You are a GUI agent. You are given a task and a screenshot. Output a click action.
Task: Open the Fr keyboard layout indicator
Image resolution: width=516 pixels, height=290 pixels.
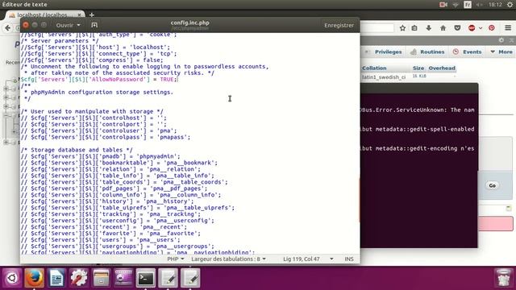pos(468,5)
